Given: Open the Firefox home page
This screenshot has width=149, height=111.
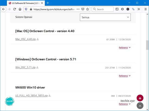Looking at the screenshot, I should click(x=20, y=9).
